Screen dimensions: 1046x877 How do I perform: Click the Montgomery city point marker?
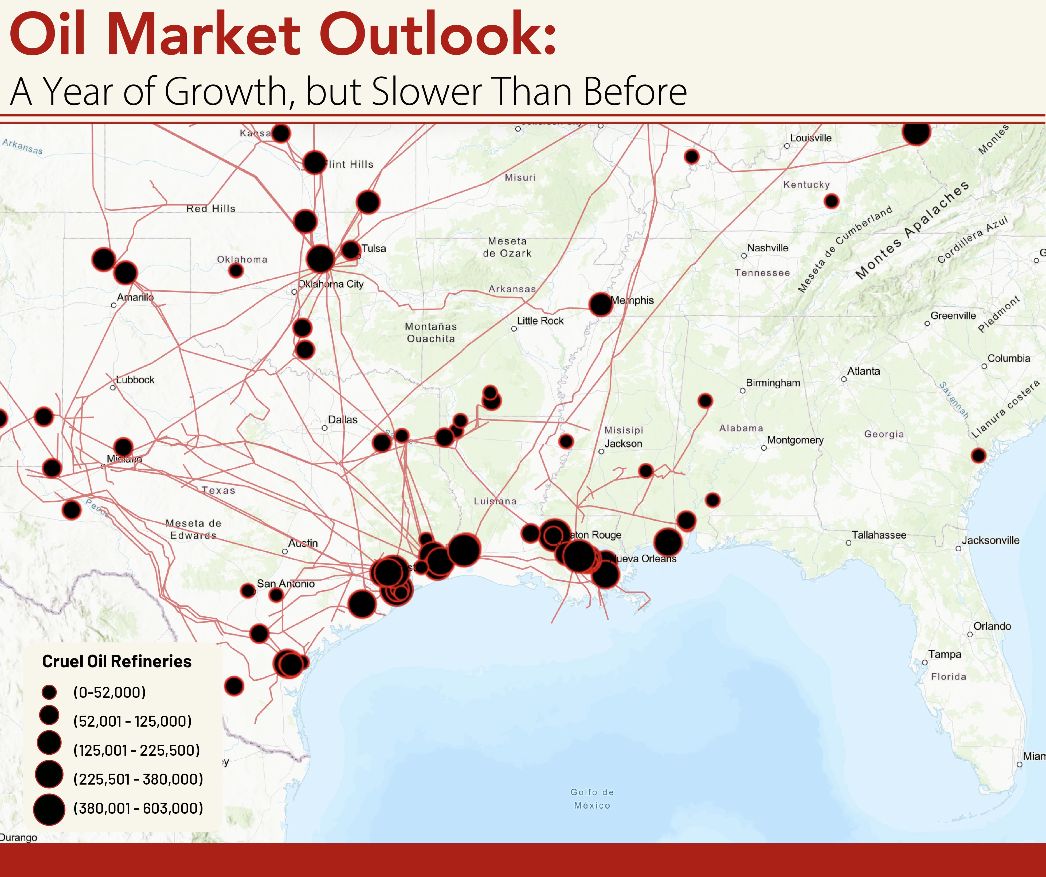763,448
